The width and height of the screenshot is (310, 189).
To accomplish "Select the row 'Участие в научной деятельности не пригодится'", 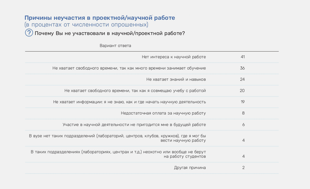I will pos(134,125).
